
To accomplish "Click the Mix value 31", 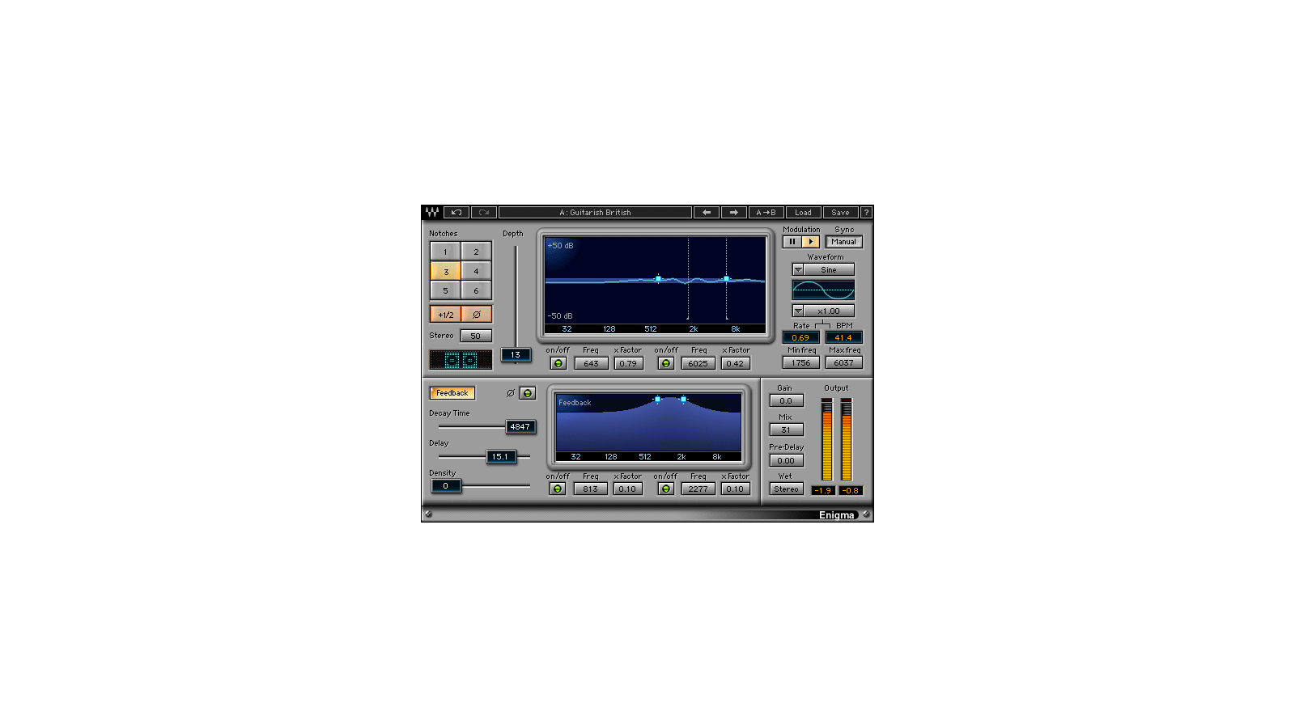I will [786, 430].
